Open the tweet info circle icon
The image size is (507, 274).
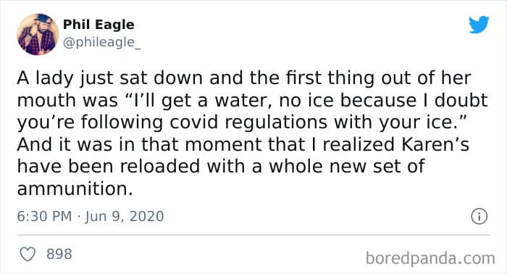tap(479, 217)
